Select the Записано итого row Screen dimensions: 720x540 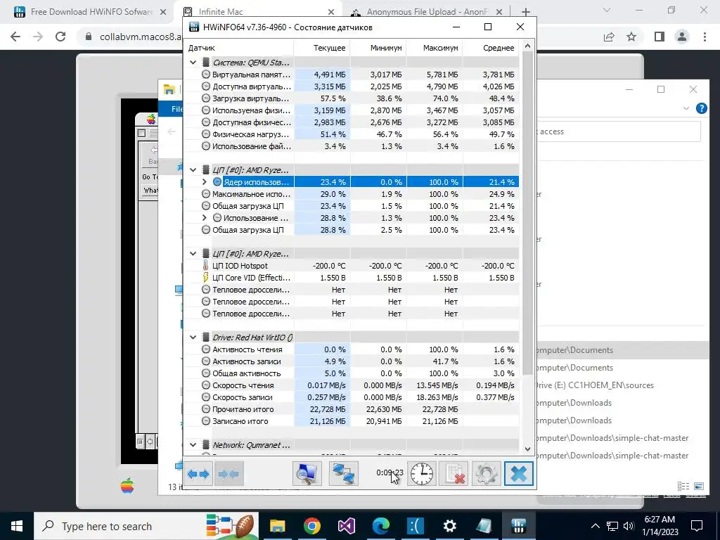(x=352, y=420)
